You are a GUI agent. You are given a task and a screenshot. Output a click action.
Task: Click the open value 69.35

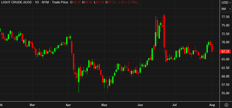(77, 2)
